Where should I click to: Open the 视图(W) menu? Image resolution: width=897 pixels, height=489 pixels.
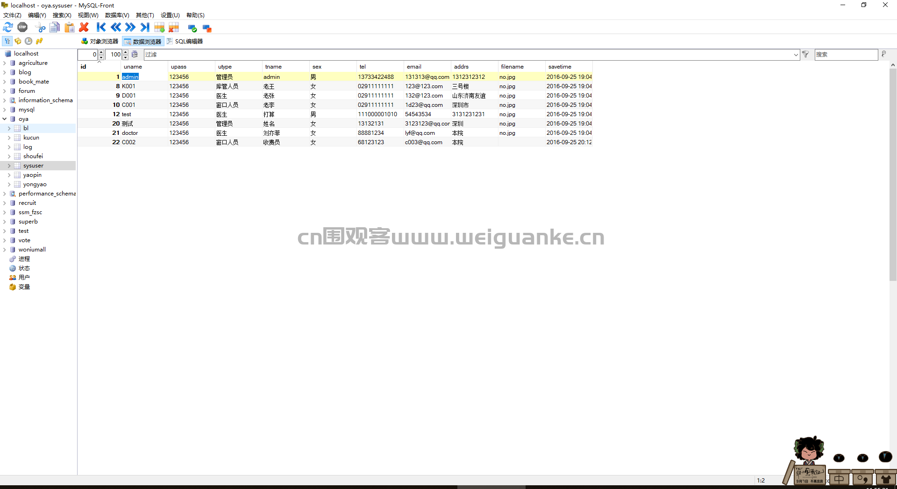tap(88, 15)
